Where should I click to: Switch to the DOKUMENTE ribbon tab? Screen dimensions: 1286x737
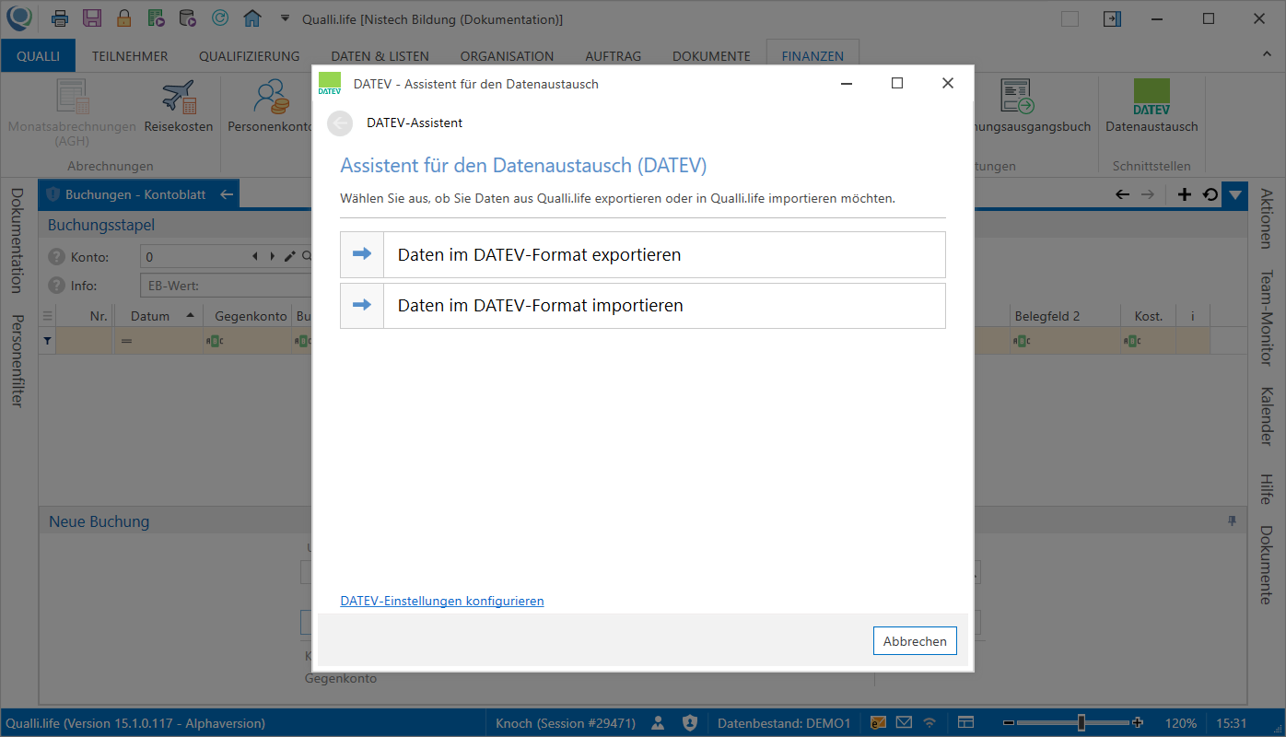click(x=711, y=56)
